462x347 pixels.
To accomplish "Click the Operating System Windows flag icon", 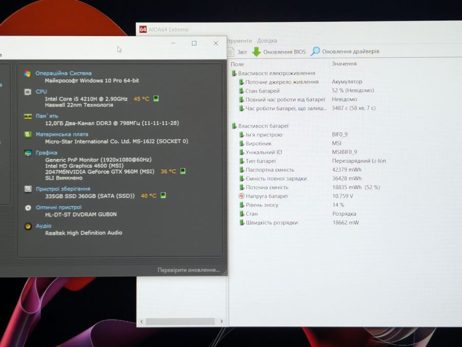I will click(x=28, y=73).
